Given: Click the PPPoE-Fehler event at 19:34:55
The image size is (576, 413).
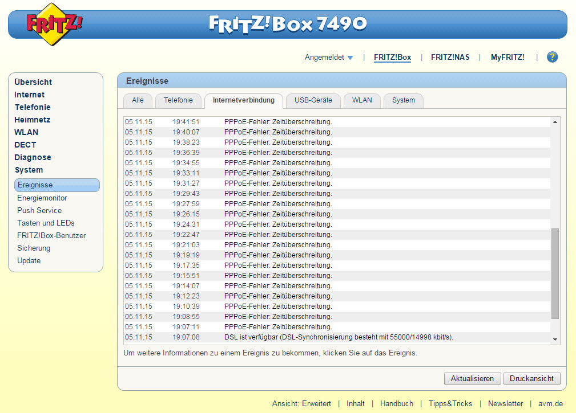Looking at the screenshot, I should pyautogui.click(x=337, y=163).
